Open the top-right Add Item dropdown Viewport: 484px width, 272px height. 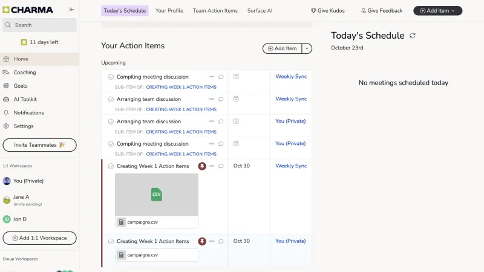[437, 11]
